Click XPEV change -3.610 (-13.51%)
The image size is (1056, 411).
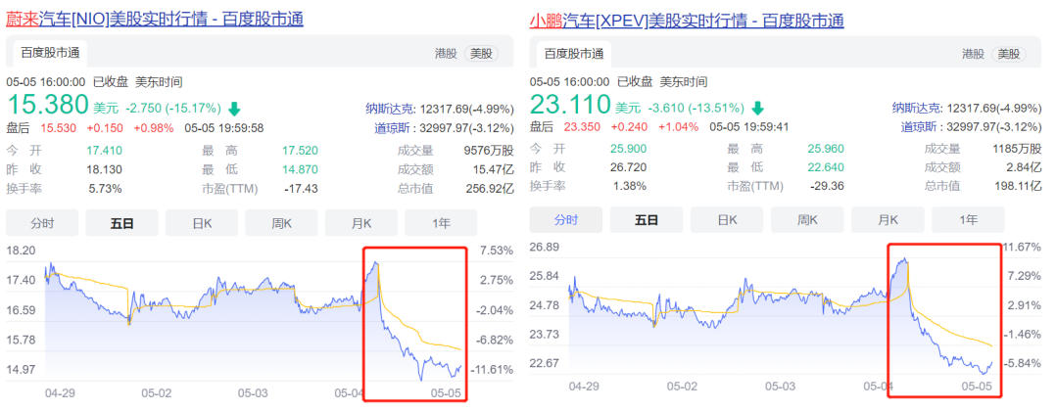[x=696, y=109]
